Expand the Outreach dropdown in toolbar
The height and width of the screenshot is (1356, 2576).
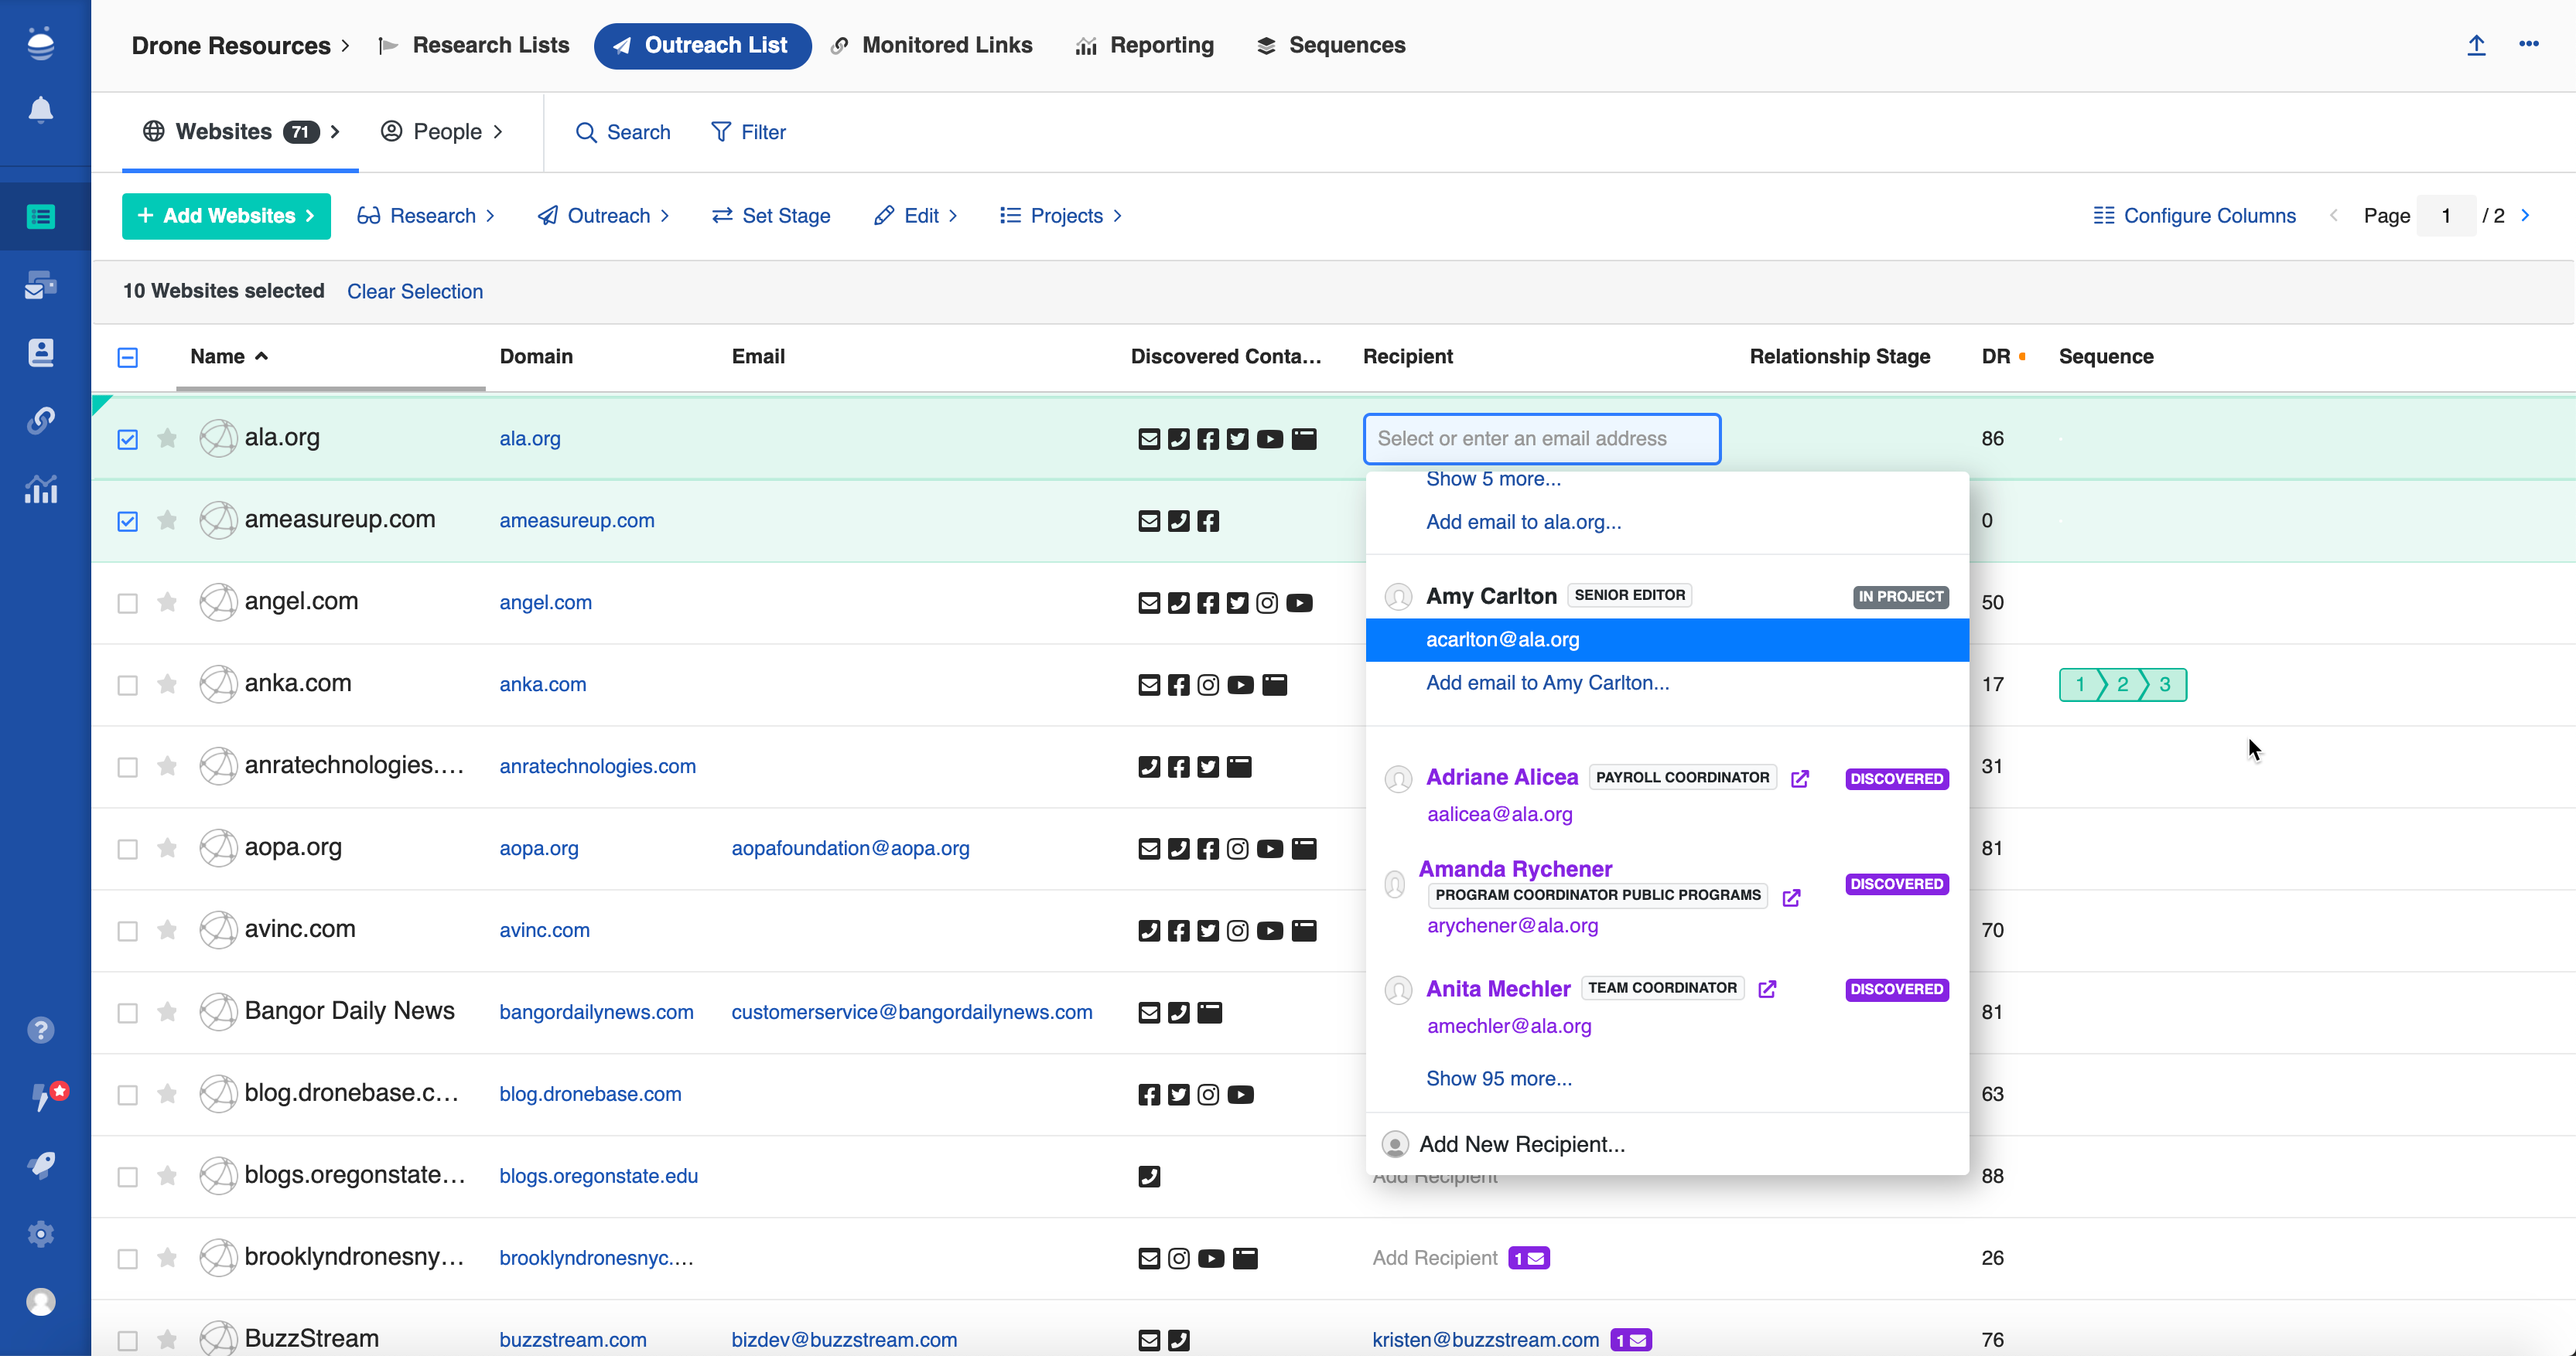coord(604,216)
